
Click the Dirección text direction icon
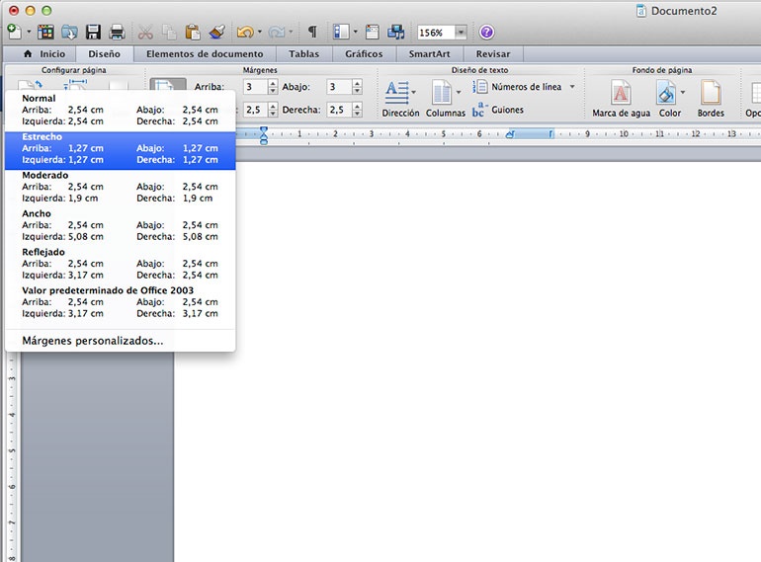click(397, 92)
